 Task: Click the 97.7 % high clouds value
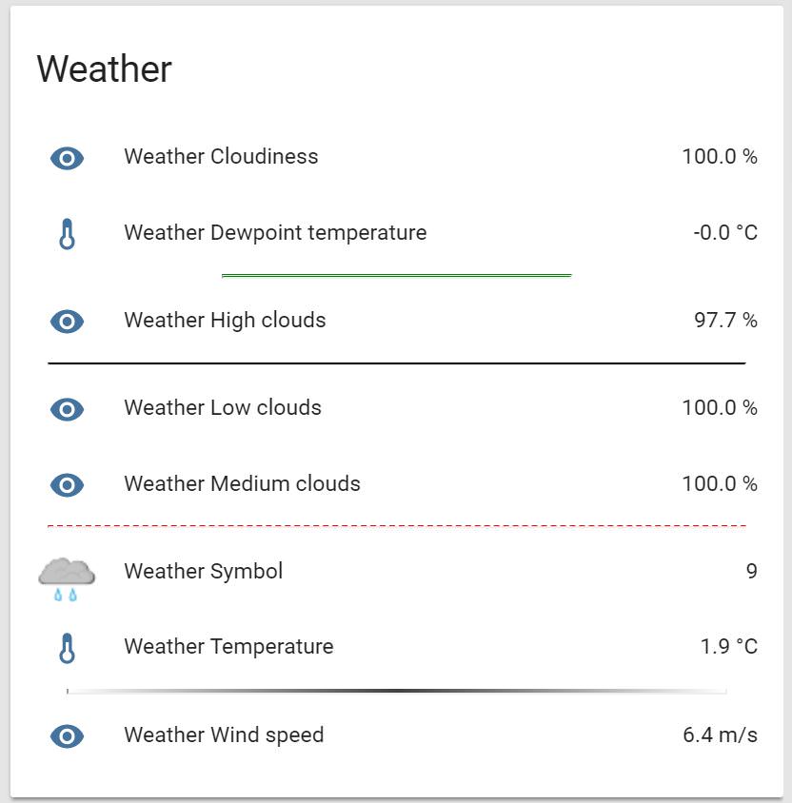pyautogui.click(x=725, y=321)
